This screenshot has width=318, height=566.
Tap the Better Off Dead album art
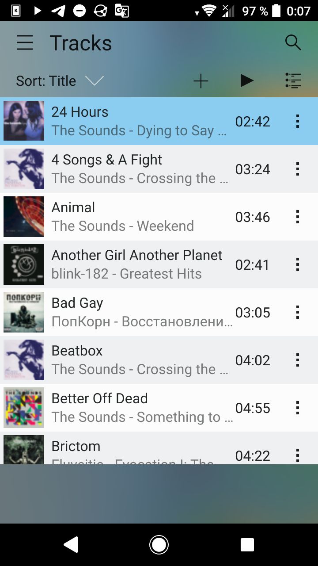pyautogui.click(x=24, y=408)
